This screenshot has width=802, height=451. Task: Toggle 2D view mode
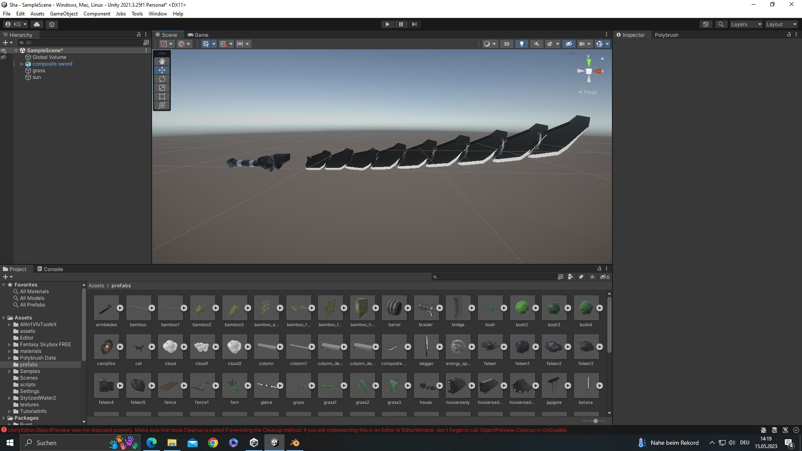pos(506,44)
